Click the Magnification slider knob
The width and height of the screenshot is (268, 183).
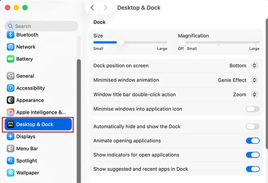pos(182,42)
